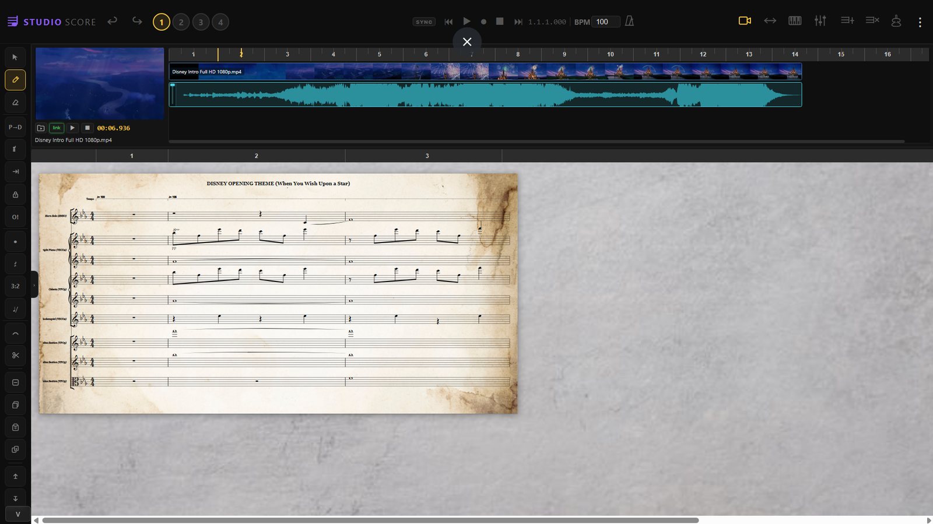933x524 pixels.
Task: Select the 3:2 tuplet tool
Action: 15,286
